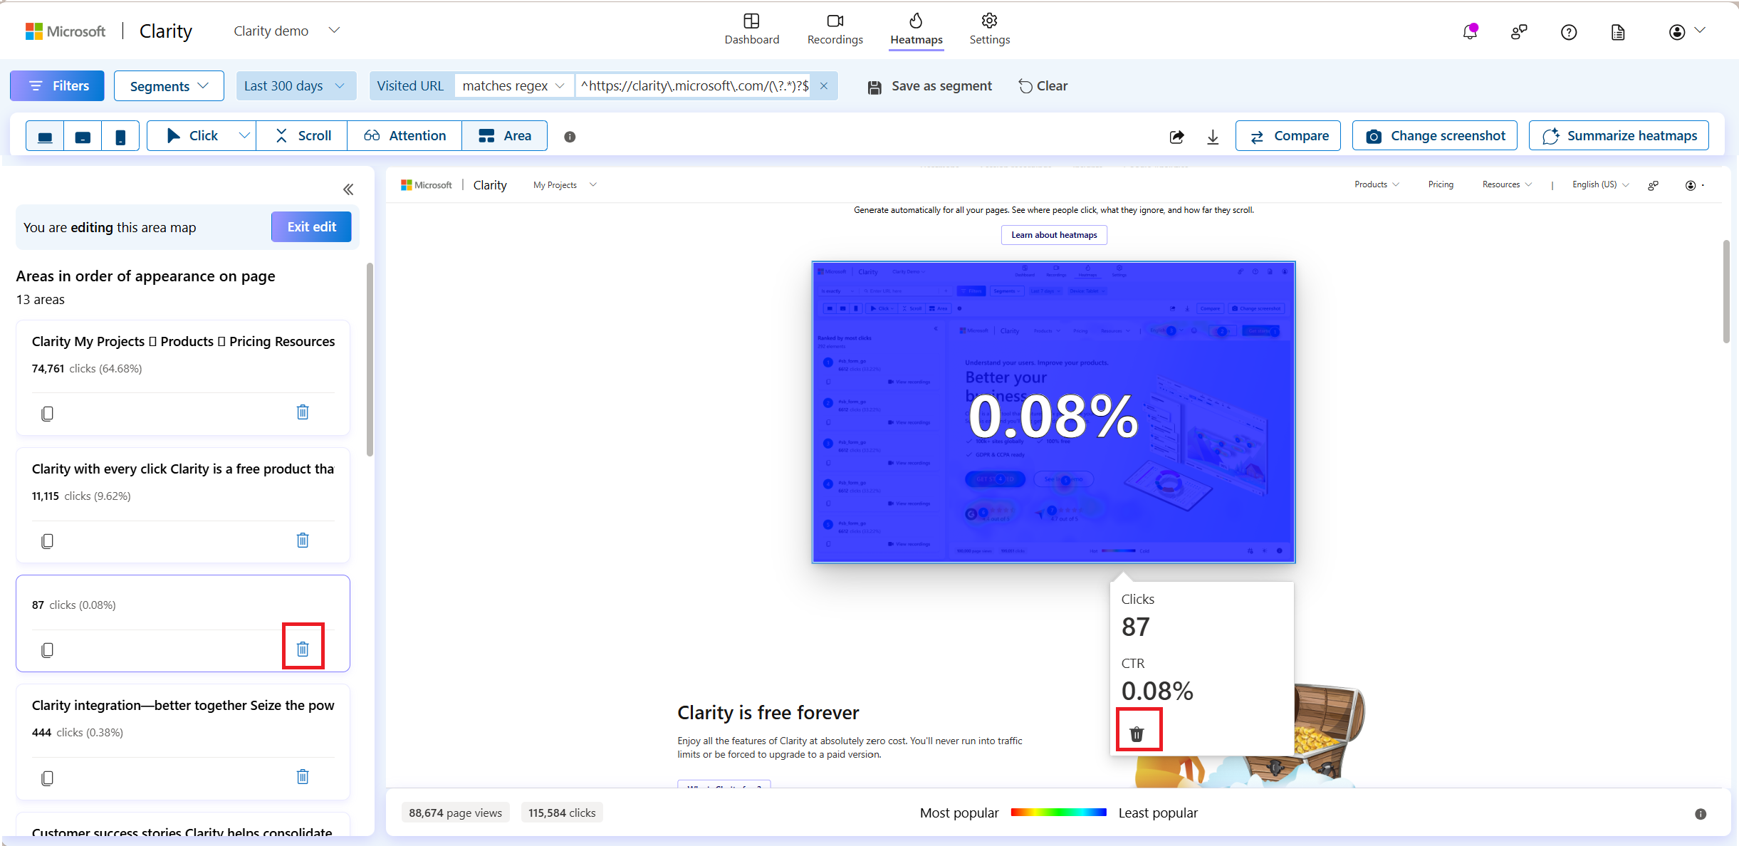Open the account profile icon
Viewport: 1739px width, 846px height.
tap(1677, 32)
